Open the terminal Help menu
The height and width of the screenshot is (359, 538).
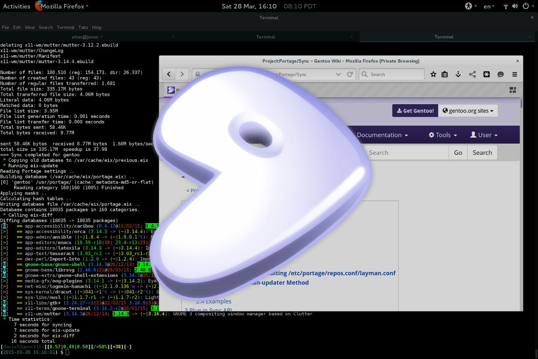(97, 27)
